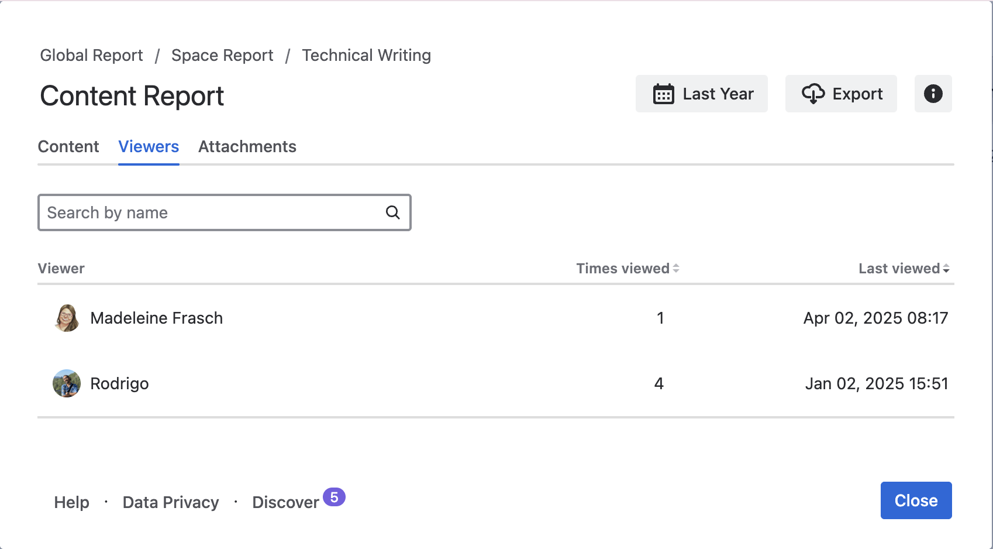
Task: Go to Global Report breadcrumb
Action: (x=91, y=55)
